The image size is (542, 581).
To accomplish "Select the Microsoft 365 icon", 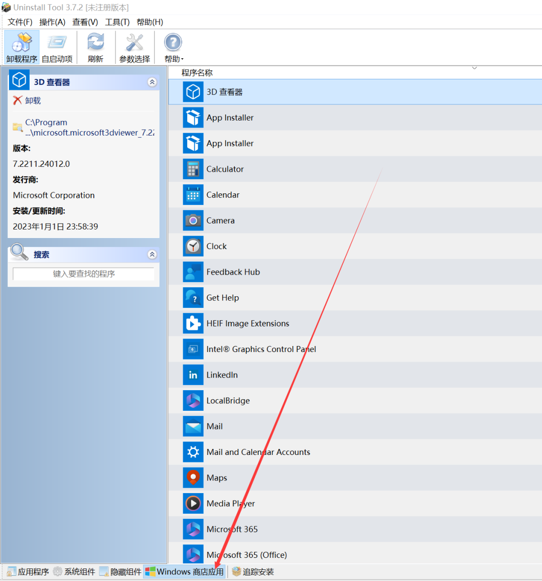I will pos(193,529).
